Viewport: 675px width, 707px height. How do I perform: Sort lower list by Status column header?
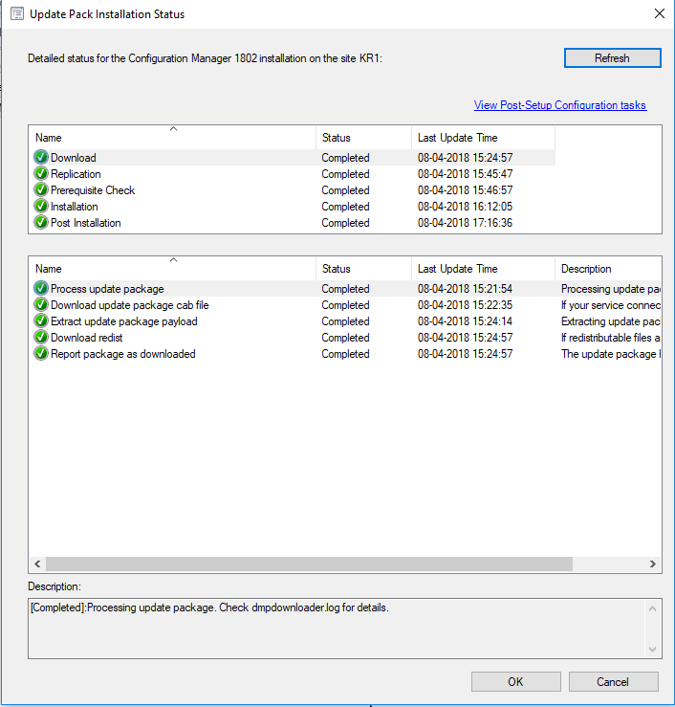364,269
